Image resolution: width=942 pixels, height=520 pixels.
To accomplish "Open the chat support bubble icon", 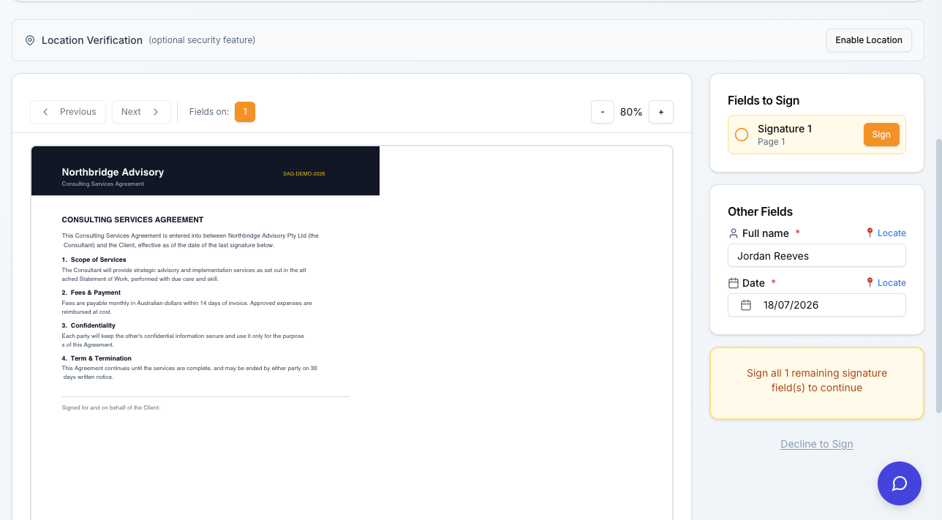I will coord(899,483).
